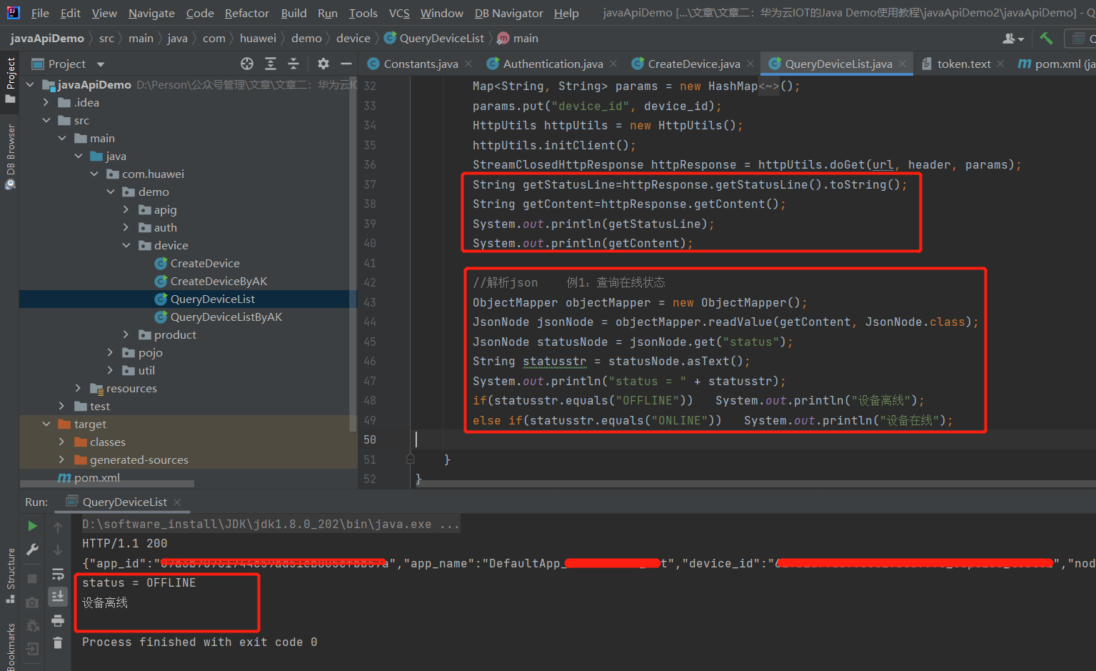Open the DB Browser tool window
1096x671 pixels.
tap(10, 156)
